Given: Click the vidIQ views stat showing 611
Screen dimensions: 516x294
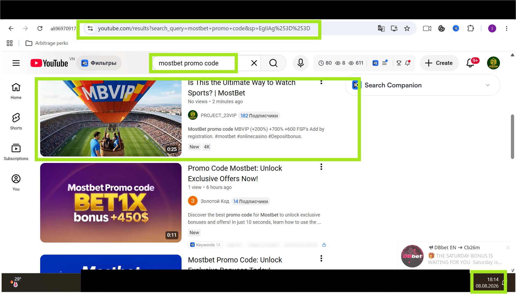Looking at the screenshot, I should pyautogui.click(x=356, y=63).
